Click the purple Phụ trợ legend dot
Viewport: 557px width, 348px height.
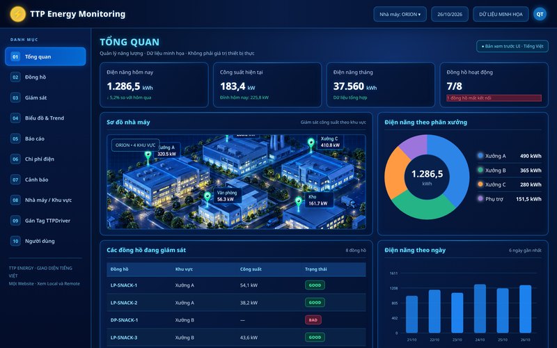click(x=480, y=198)
